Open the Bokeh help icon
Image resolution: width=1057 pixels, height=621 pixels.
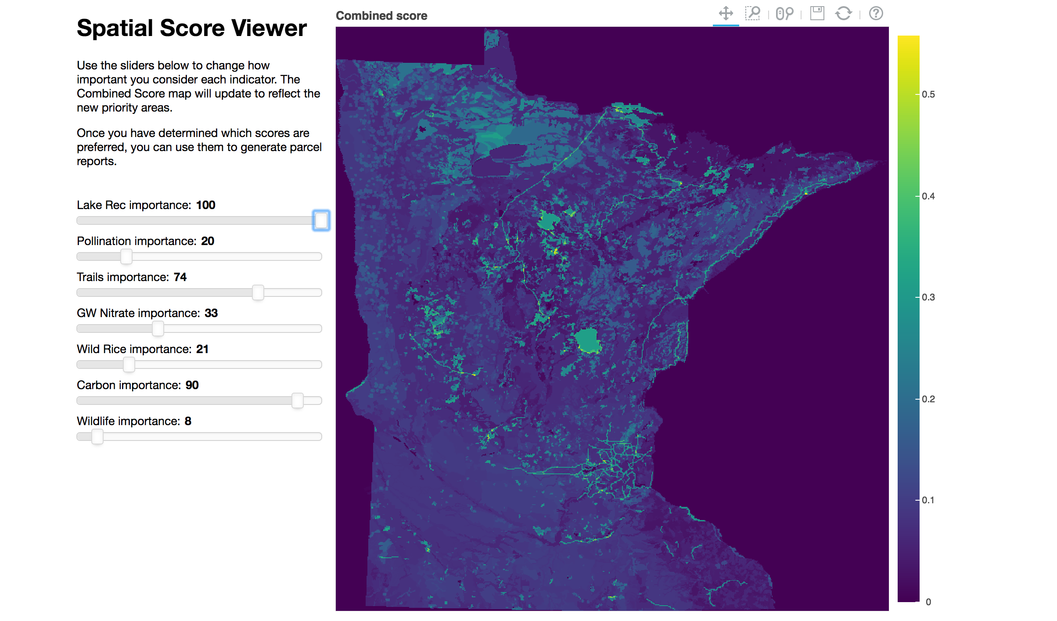876,13
